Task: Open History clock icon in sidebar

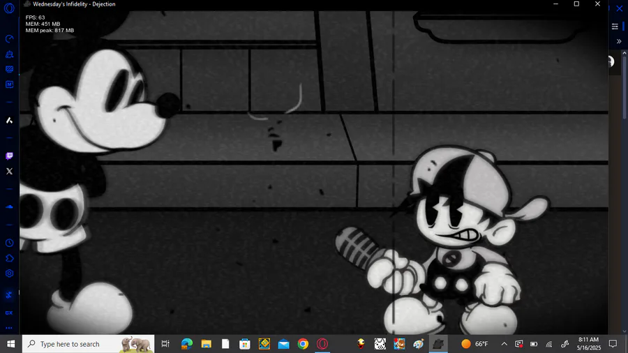Action: 9,243
